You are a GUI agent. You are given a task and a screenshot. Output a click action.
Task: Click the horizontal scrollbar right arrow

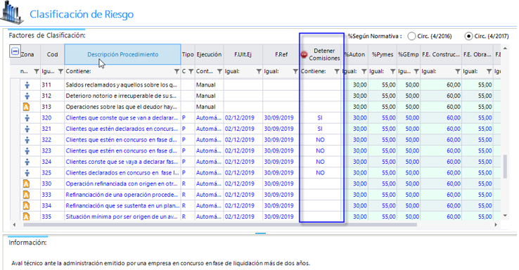(496, 225)
